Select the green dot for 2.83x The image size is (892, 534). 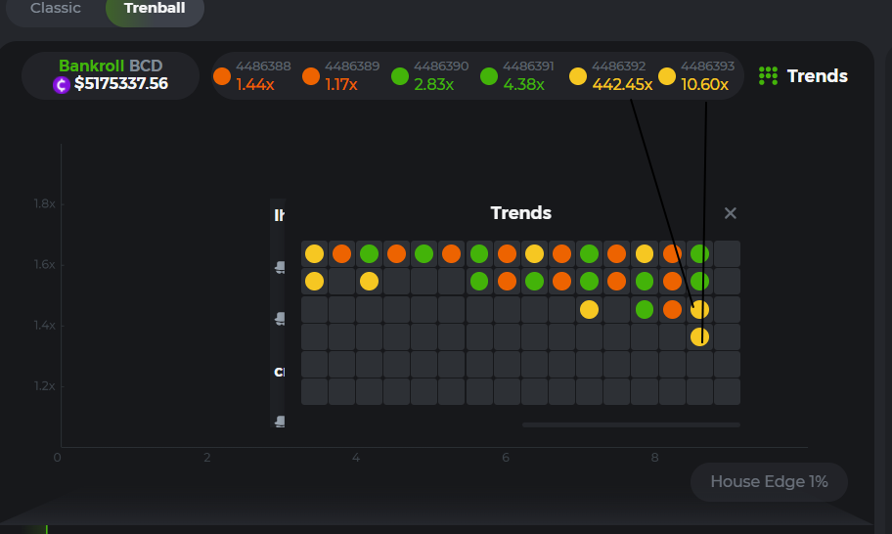(399, 76)
